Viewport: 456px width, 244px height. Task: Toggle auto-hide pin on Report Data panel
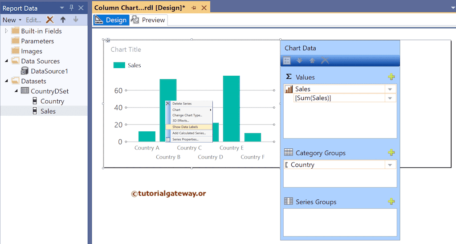(x=72, y=8)
